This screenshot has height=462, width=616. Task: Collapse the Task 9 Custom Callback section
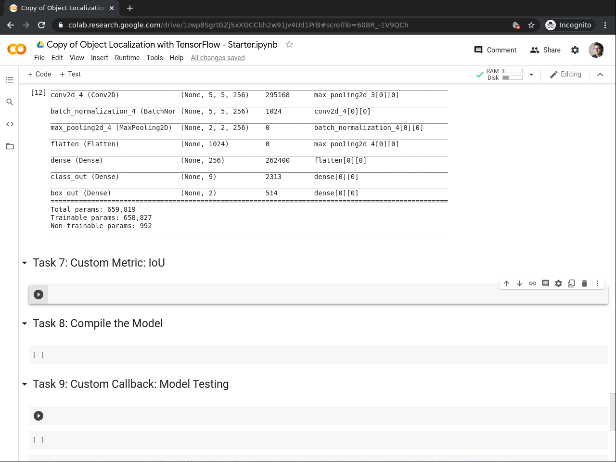(25, 384)
